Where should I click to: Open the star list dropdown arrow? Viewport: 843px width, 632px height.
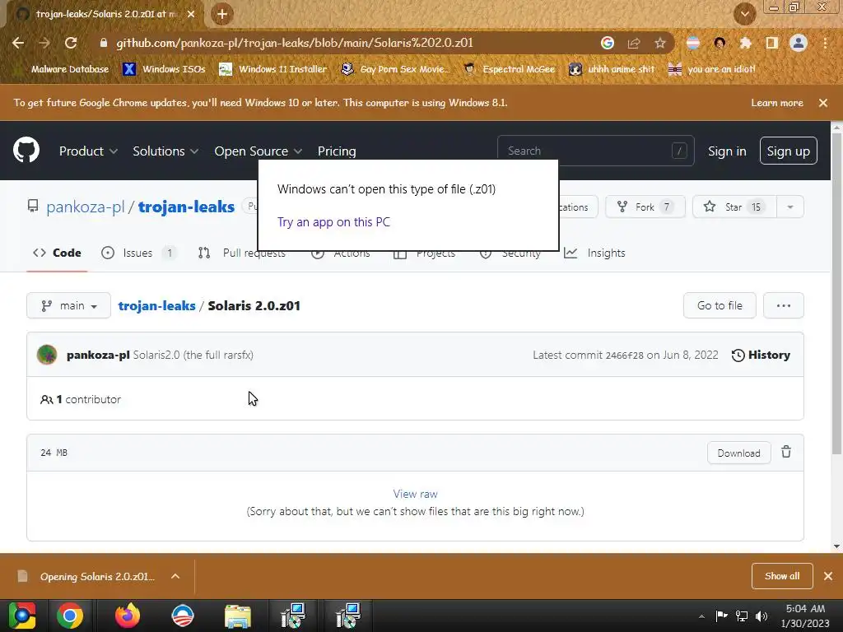(790, 207)
